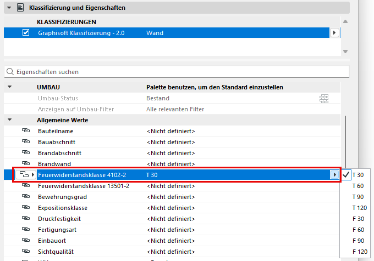Select the Wand classification value
The image size is (374, 261).
155,33
